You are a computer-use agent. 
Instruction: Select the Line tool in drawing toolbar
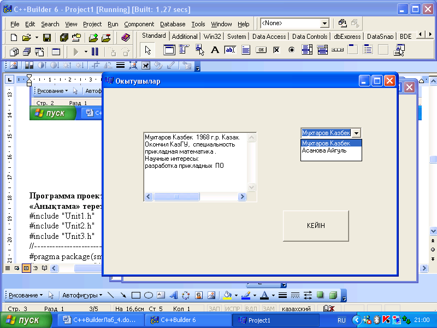pos(111,295)
